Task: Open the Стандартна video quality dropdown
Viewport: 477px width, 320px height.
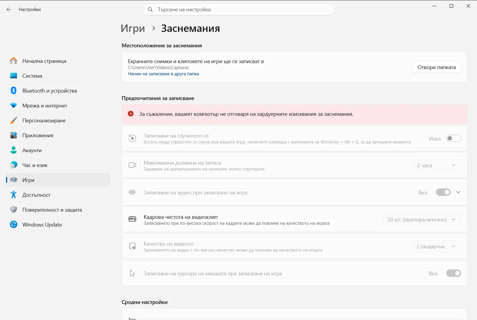Action: click(437, 246)
